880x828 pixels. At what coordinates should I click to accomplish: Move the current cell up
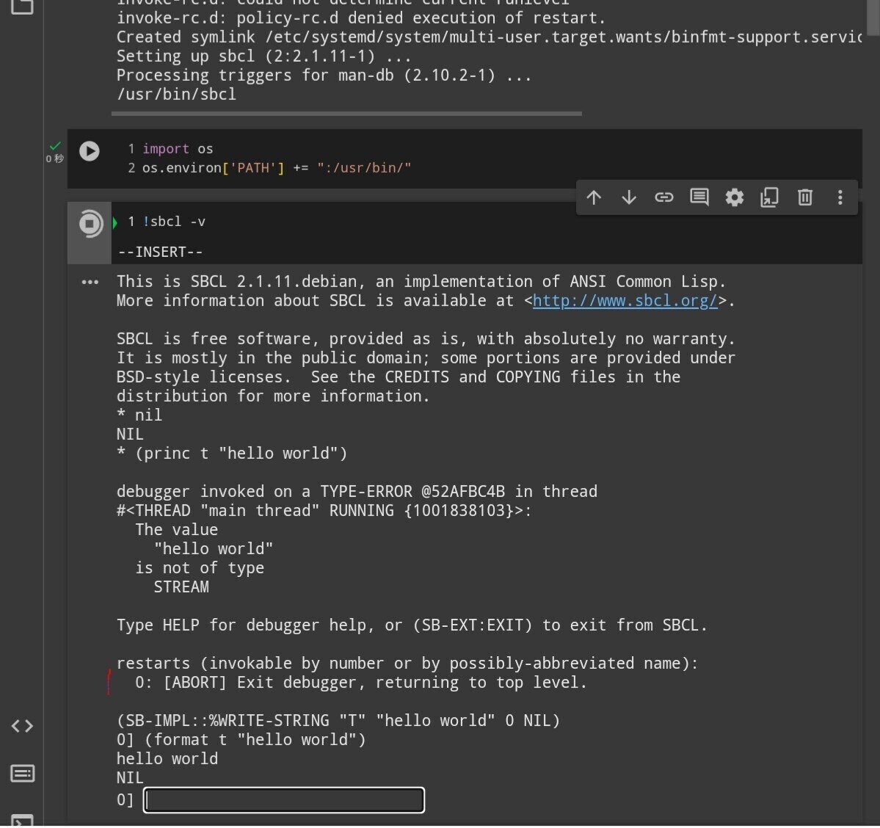tap(594, 197)
